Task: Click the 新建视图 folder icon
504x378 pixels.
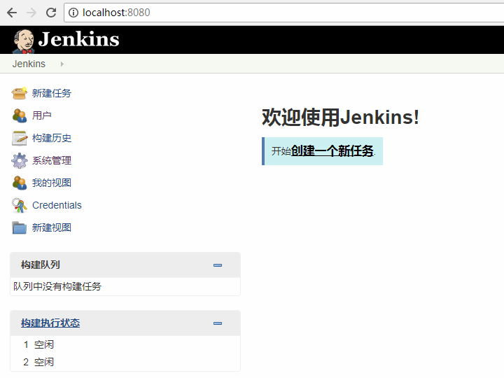Action: [x=20, y=227]
